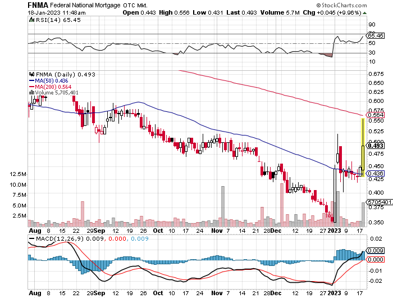Screen dimensions: 393x298
Task: Click the -0.02 label on MACD axis
Action: tap(375, 281)
